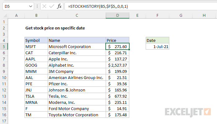
Task: Select the MSFT symbol cell
Action: [x=36, y=46]
